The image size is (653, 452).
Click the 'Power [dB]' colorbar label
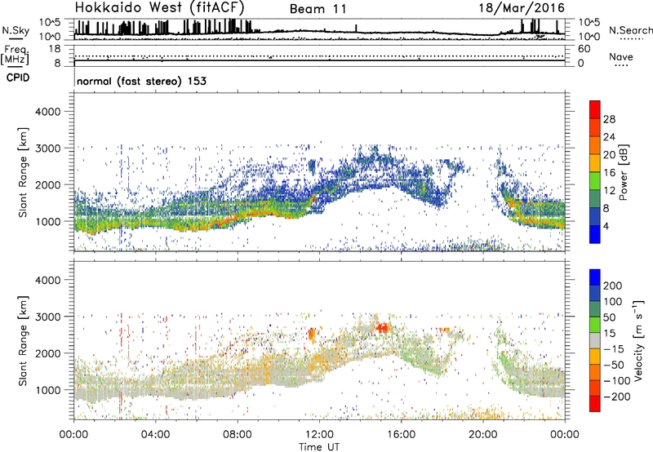tap(623, 172)
